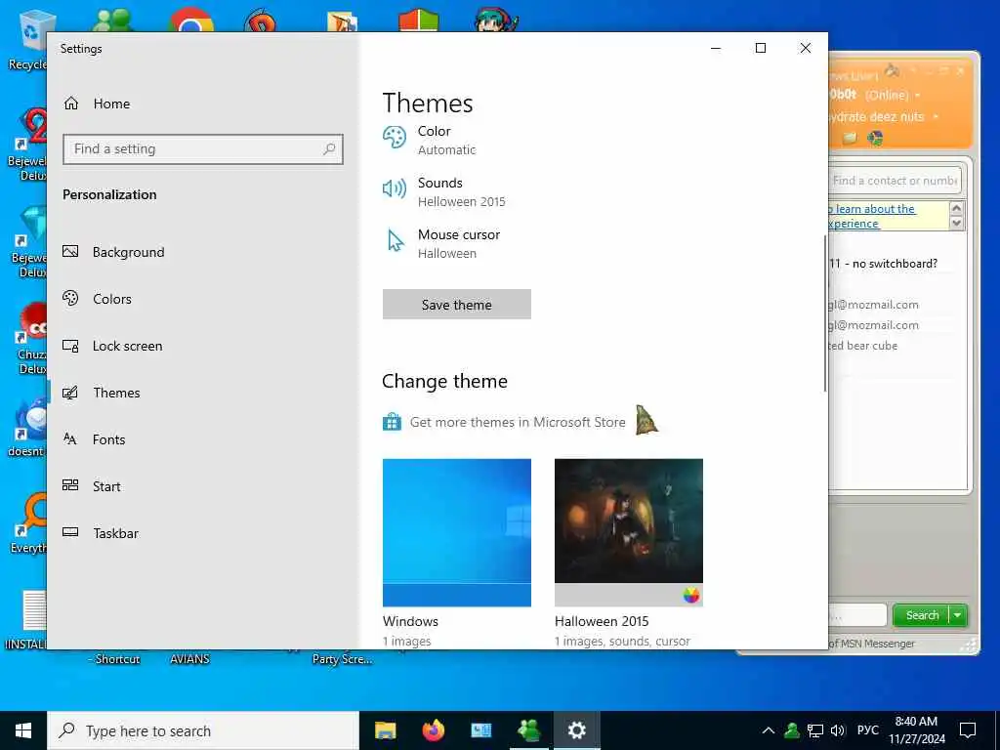Viewport: 1000px width, 750px height.
Task: Click the Messenger icon in system tray
Action: coord(792,730)
